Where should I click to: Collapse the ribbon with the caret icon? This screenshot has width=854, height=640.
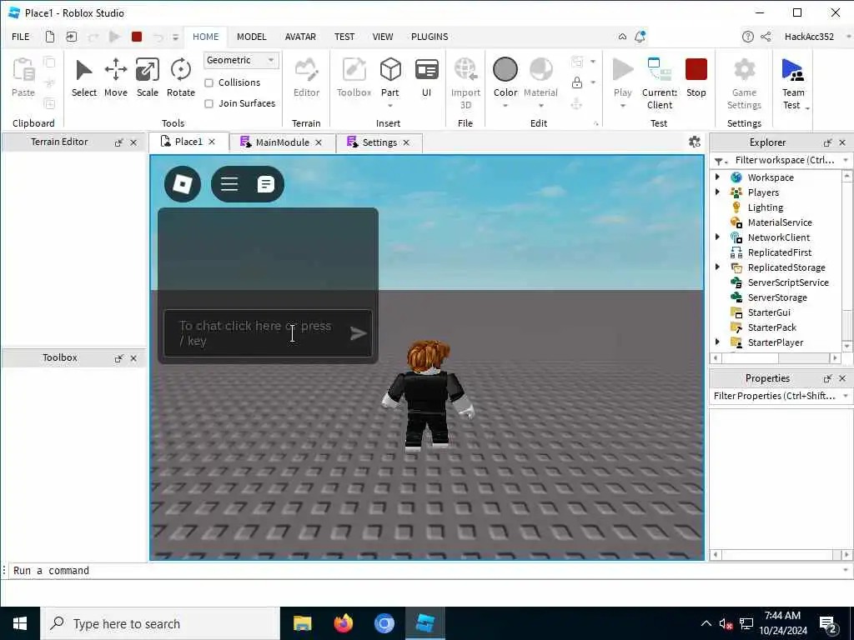(x=622, y=37)
